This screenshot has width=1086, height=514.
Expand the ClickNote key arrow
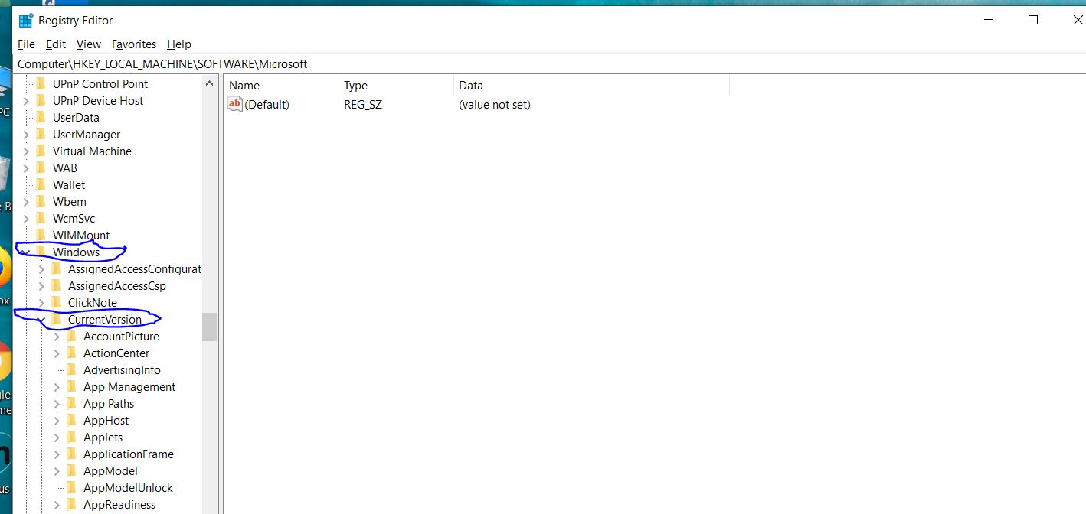(x=41, y=303)
